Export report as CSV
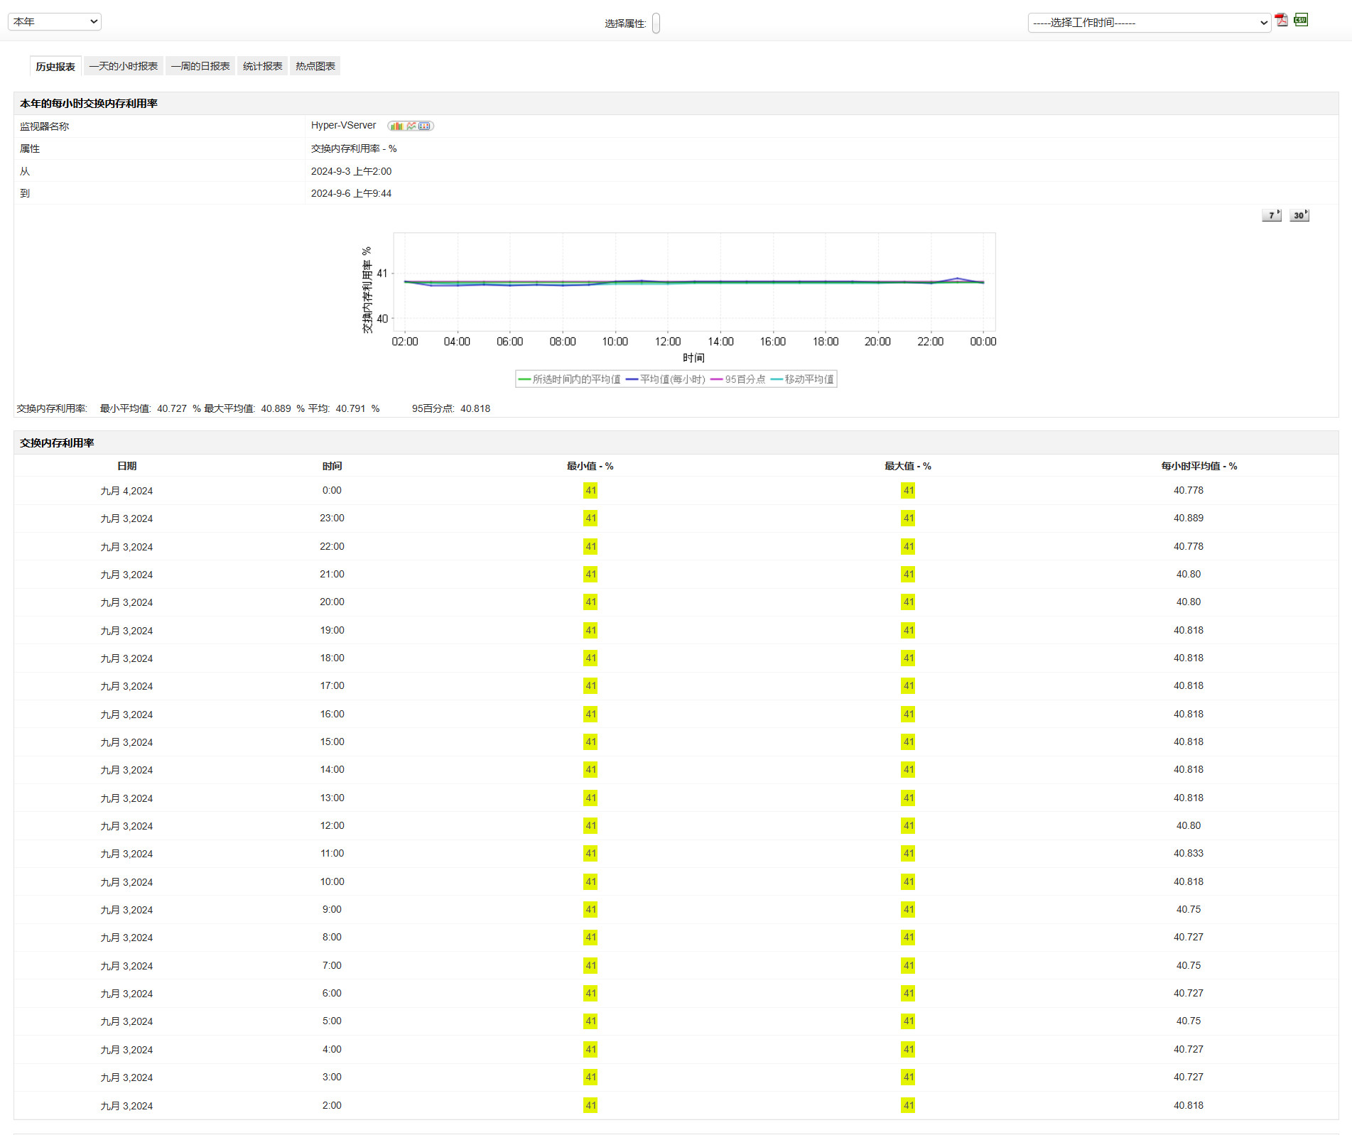 1301,20
